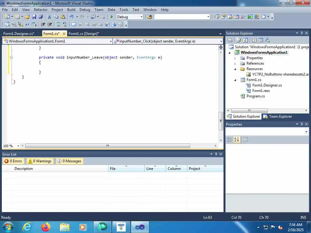Open the Extension Manager toolbar icon

(x=256, y=17)
